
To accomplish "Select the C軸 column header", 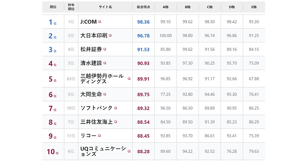I will [x=210, y=7].
